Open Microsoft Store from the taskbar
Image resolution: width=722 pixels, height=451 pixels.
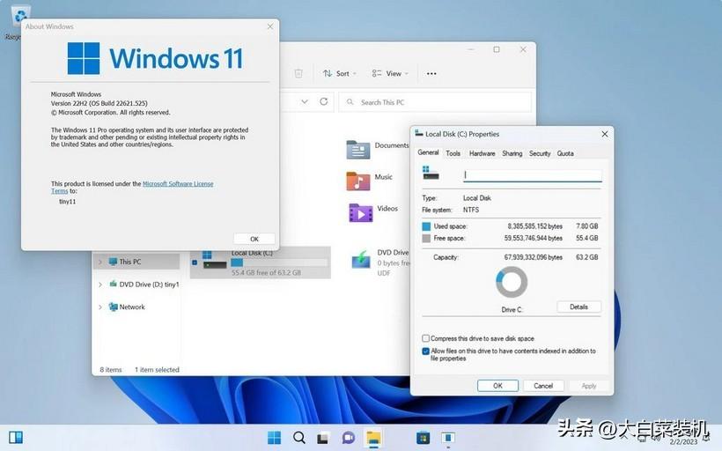[423, 438]
